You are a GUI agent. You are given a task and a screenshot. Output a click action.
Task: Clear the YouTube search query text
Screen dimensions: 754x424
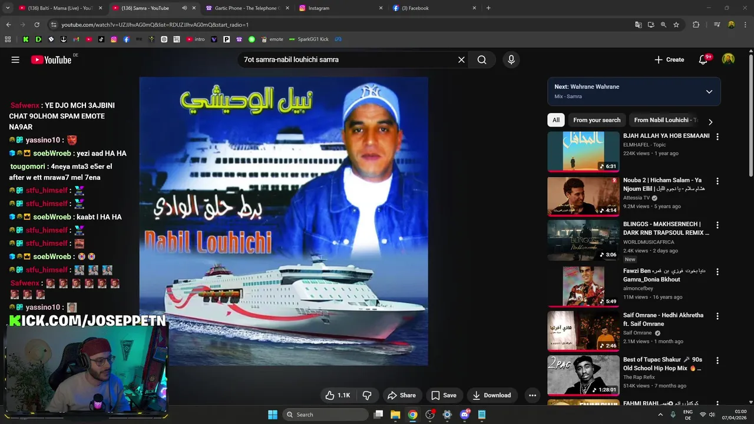click(x=461, y=59)
